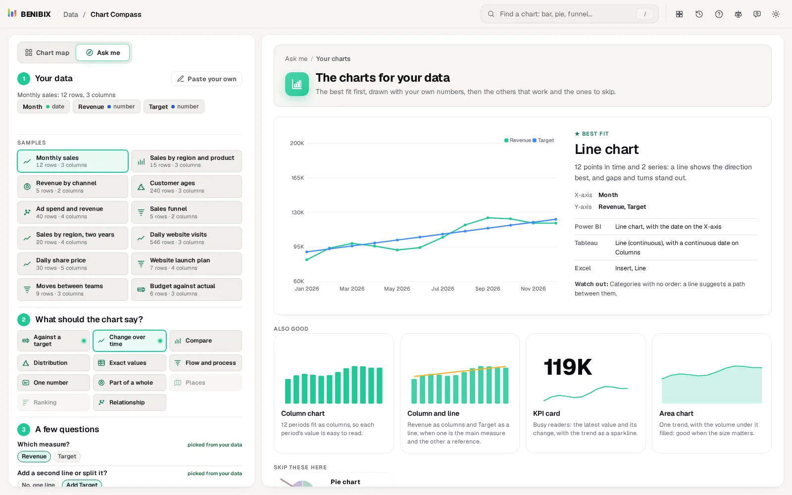Screen dimensions: 792x495
Task: Focus the Find a chart search field
Action: (x=570, y=14)
